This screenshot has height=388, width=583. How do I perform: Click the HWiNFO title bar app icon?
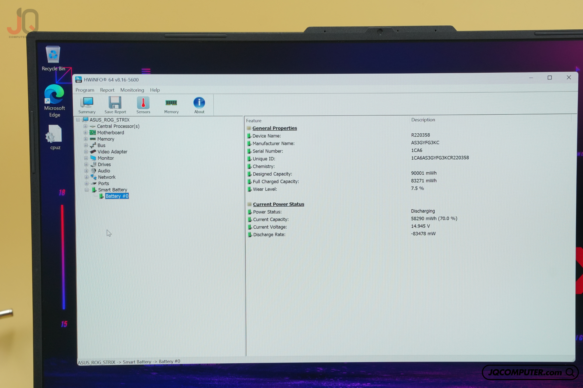(78, 79)
